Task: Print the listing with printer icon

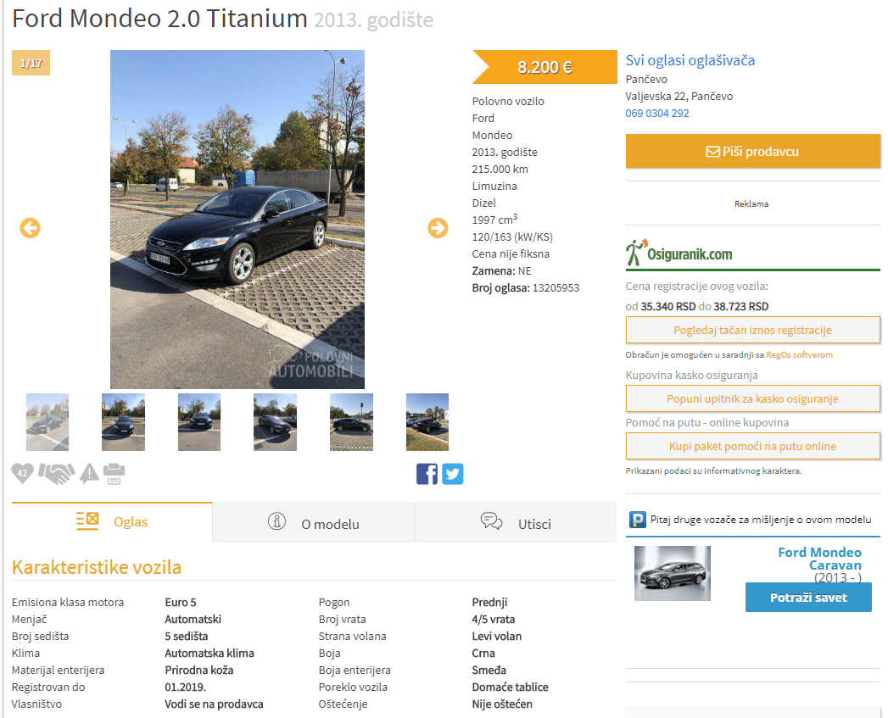Action: 114,473
